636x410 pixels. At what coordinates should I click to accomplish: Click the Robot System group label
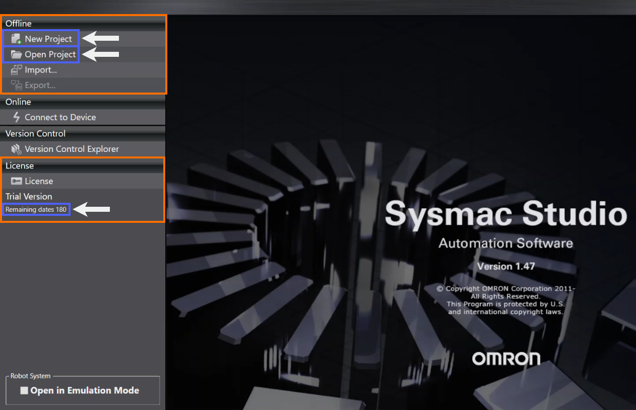31,376
